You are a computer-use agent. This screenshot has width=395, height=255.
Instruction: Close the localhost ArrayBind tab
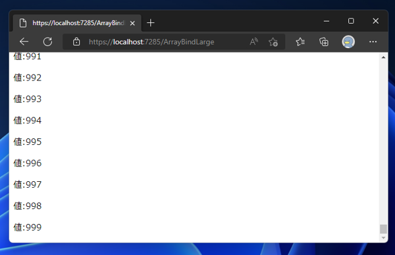pyautogui.click(x=132, y=23)
